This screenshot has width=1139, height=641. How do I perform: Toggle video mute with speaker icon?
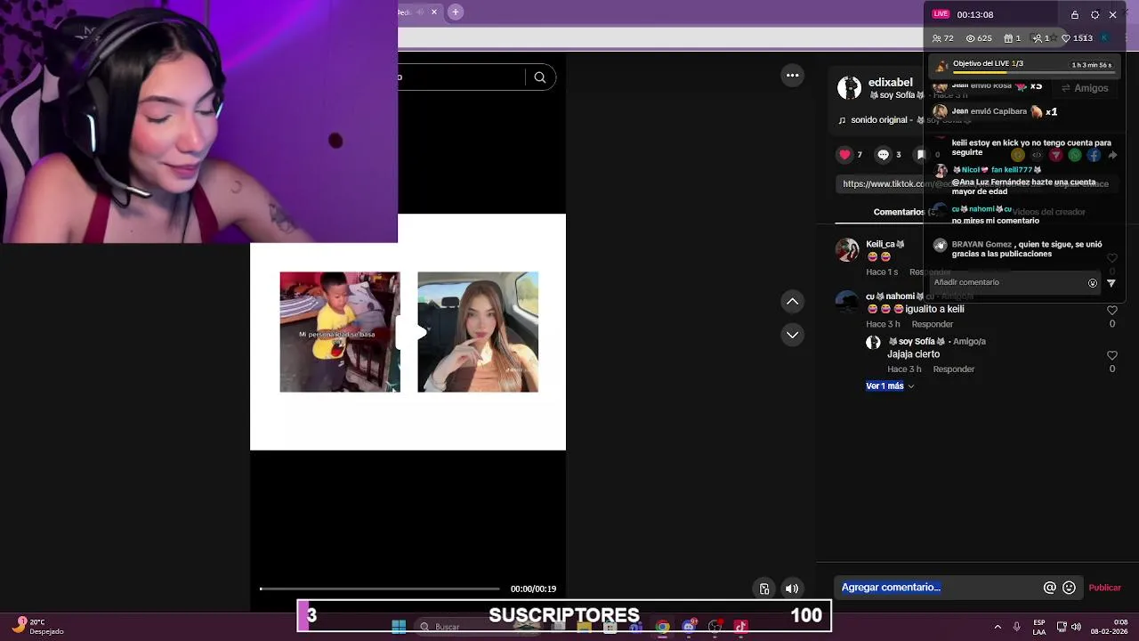pos(791,588)
